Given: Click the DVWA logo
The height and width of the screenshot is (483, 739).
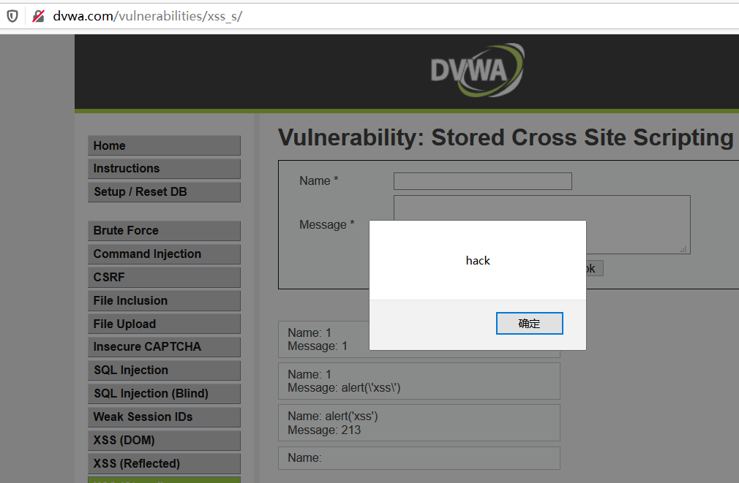Looking at the screenshot, I should (478, 70).
